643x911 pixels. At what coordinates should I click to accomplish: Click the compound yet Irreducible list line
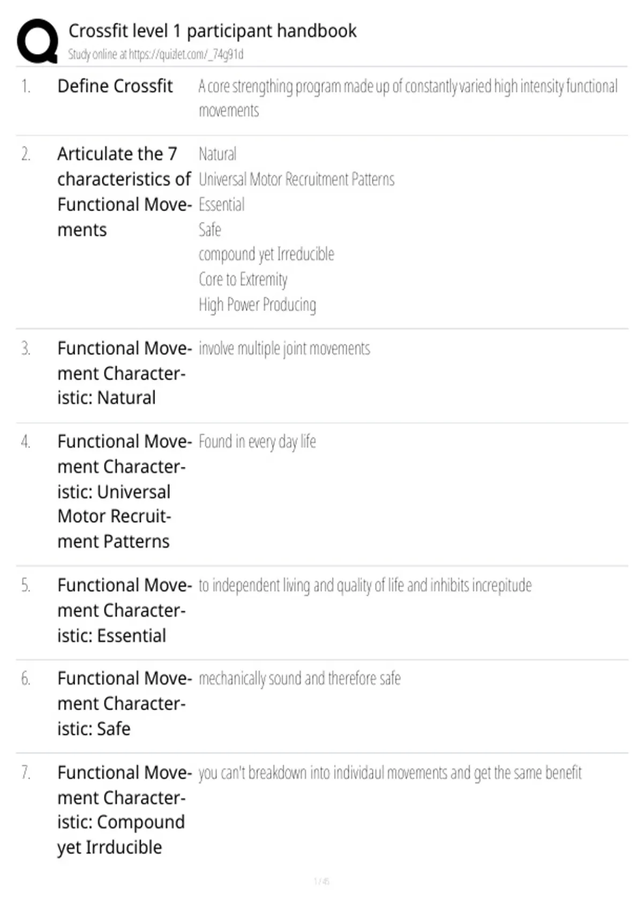[266, 254]
